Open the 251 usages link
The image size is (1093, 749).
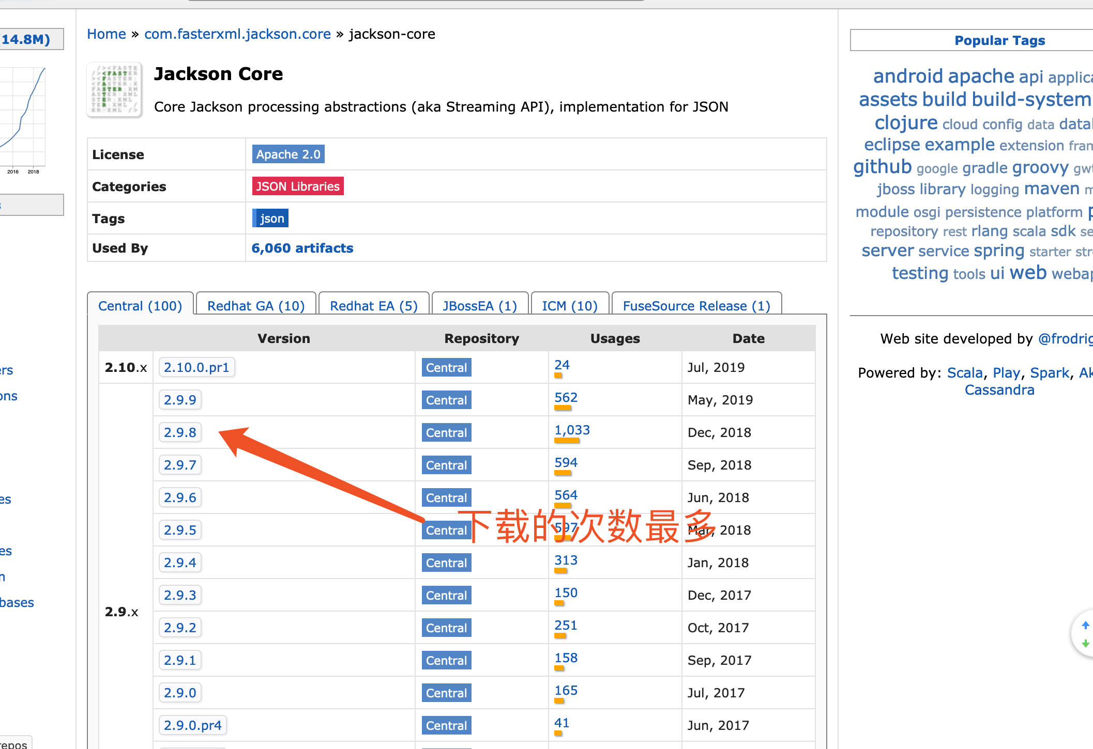566,625
